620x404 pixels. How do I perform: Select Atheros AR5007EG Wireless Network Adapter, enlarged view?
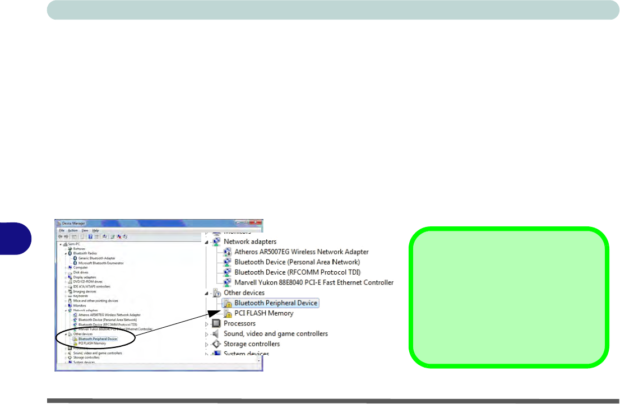click(x=301, y=252)
